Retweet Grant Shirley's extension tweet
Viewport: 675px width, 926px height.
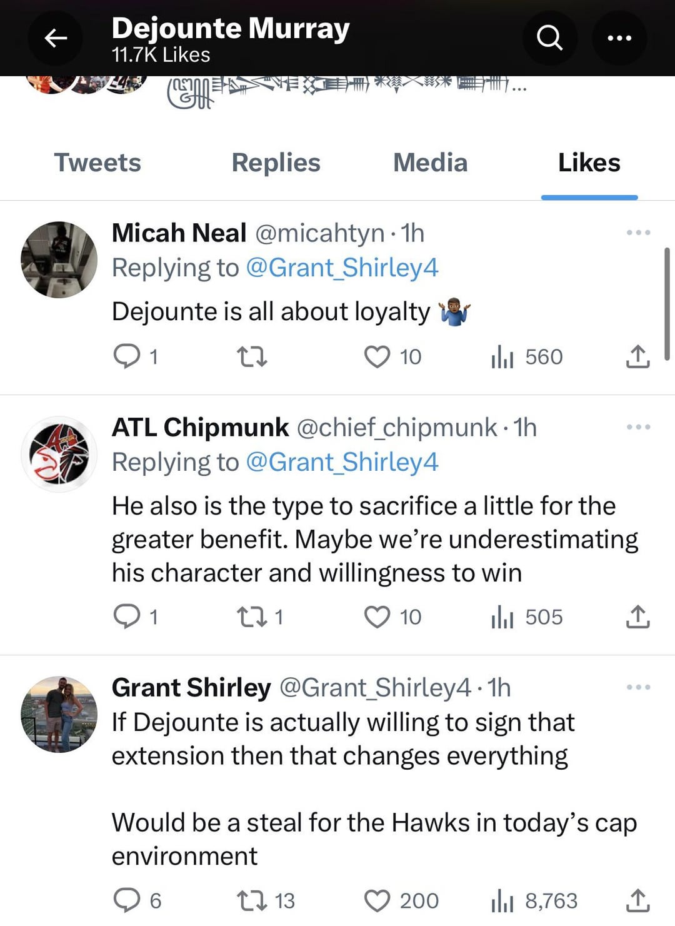(x=252, y=901)
